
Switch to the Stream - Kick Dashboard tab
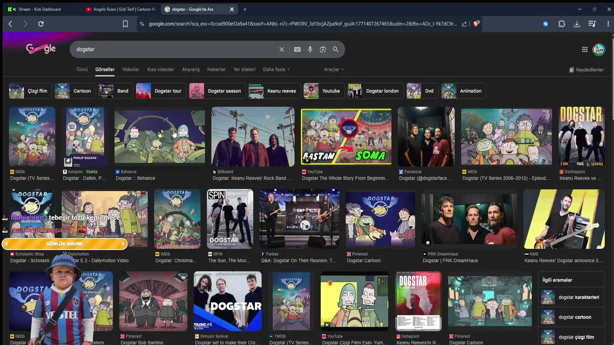[39, 9]
